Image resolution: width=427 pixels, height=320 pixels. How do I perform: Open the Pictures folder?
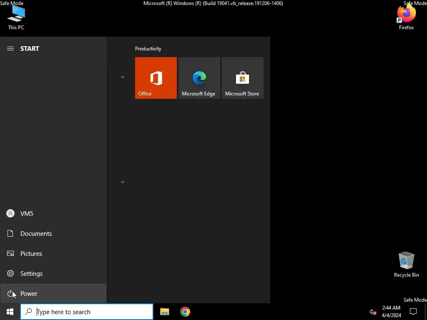pos(53,254)
